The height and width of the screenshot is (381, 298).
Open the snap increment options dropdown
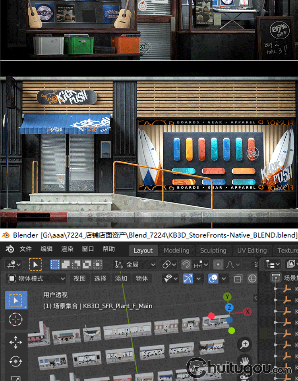click(x=201, y=264)
